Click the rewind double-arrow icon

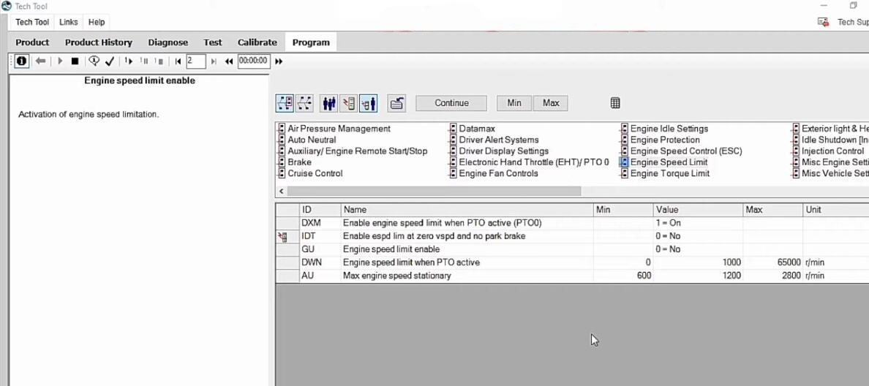point(229,61)
